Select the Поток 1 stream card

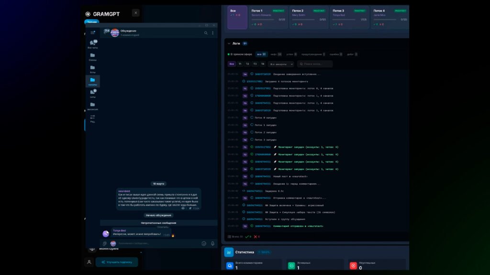point(268,18)
